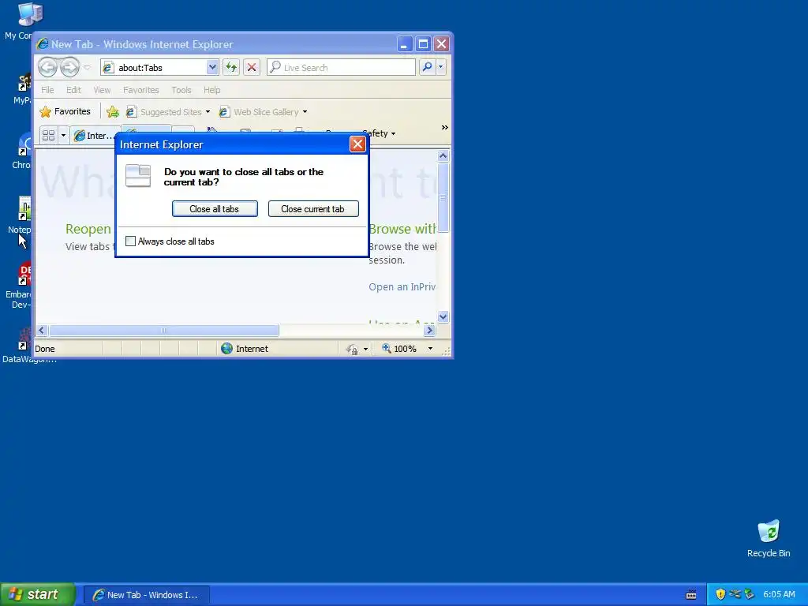
Task: Click the Close all tabs button
Action: point(215,208)
